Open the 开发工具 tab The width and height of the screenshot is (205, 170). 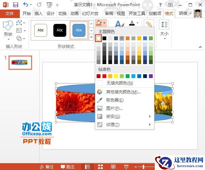[x=137, y=13]
